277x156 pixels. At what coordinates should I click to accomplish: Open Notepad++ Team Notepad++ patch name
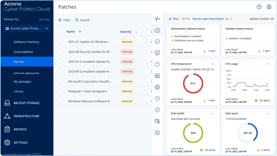[88, 91]
